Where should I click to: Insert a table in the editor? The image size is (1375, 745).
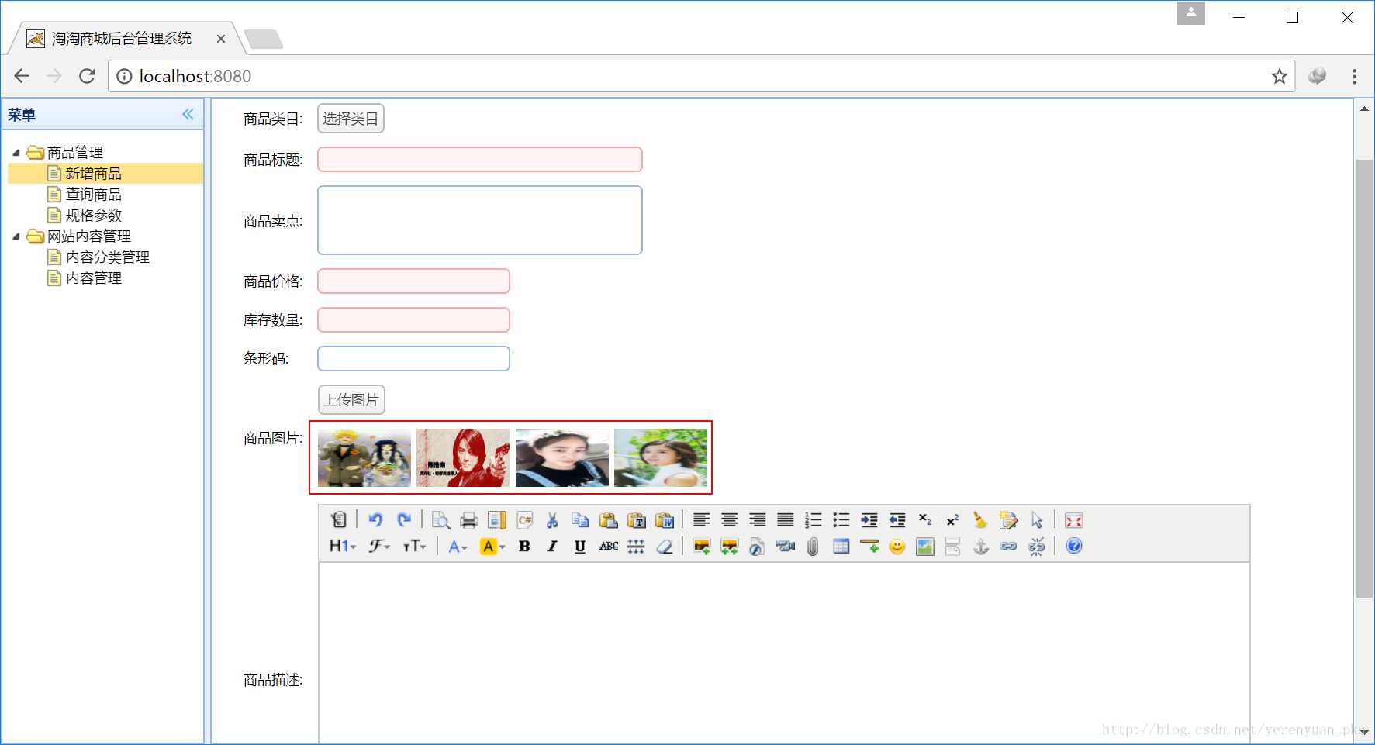coord(841,547)
